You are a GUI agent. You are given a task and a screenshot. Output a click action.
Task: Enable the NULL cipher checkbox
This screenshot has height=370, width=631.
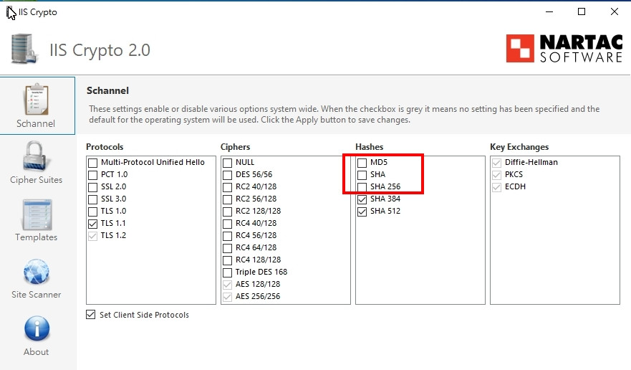pyautogui.click(x=227, y=163)
